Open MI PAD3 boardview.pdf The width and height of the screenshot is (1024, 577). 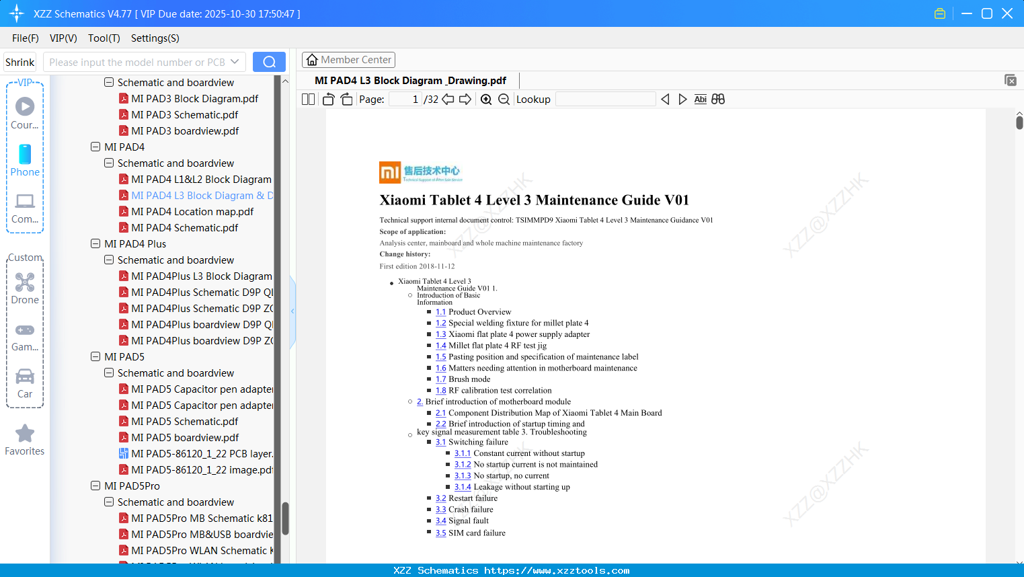pos(179,130)
